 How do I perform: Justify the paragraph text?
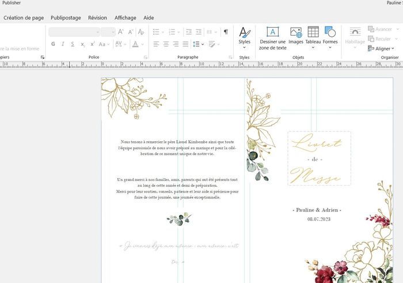pos(185,44)
